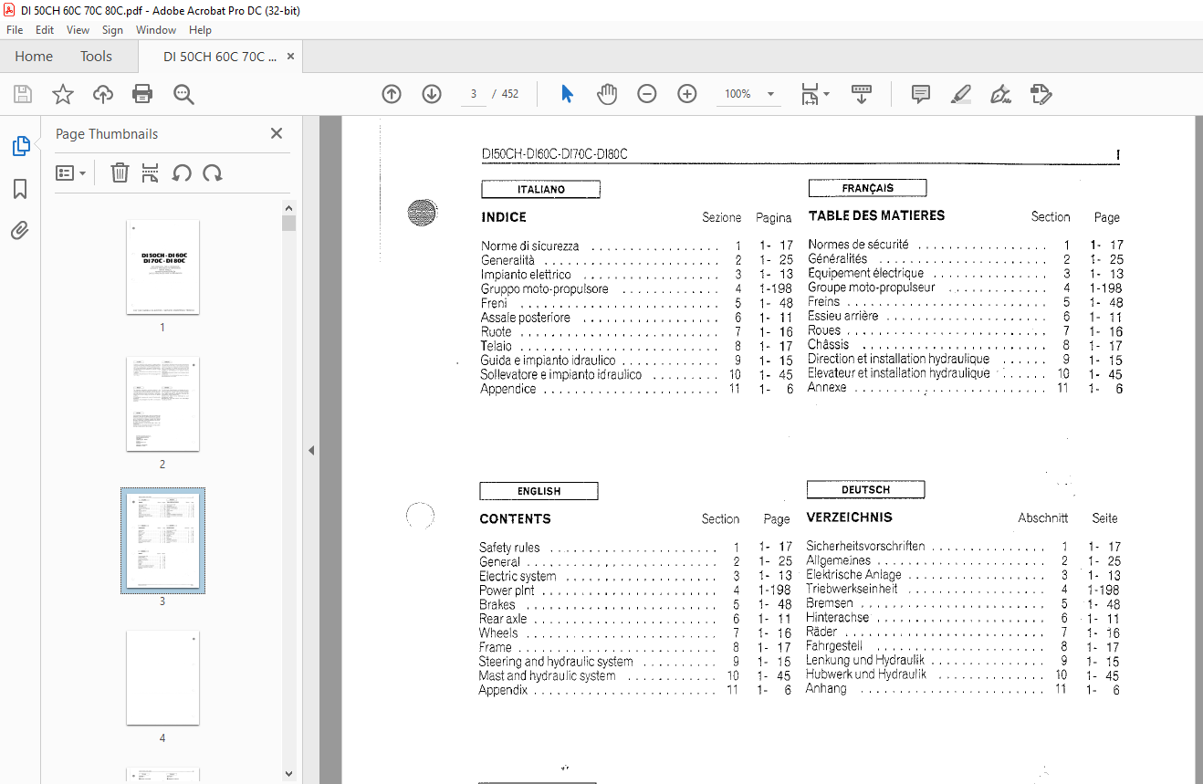
Task: Open the fit page width options icon
Action: tap(814, 94)
